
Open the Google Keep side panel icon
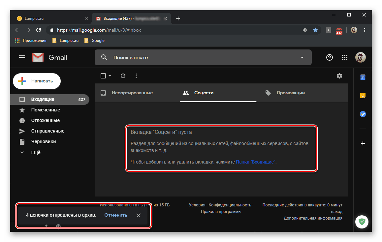363,95
